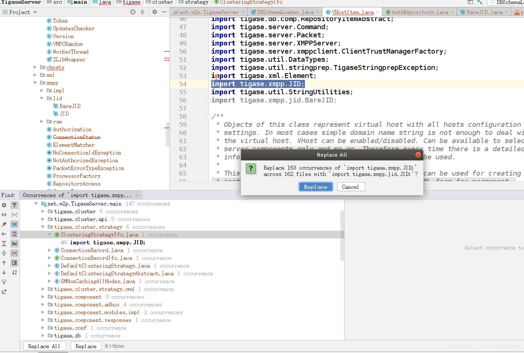Toggle the preview pane button
The height and width of the screenshot is (353, 524).
click(x=14, y=263)
